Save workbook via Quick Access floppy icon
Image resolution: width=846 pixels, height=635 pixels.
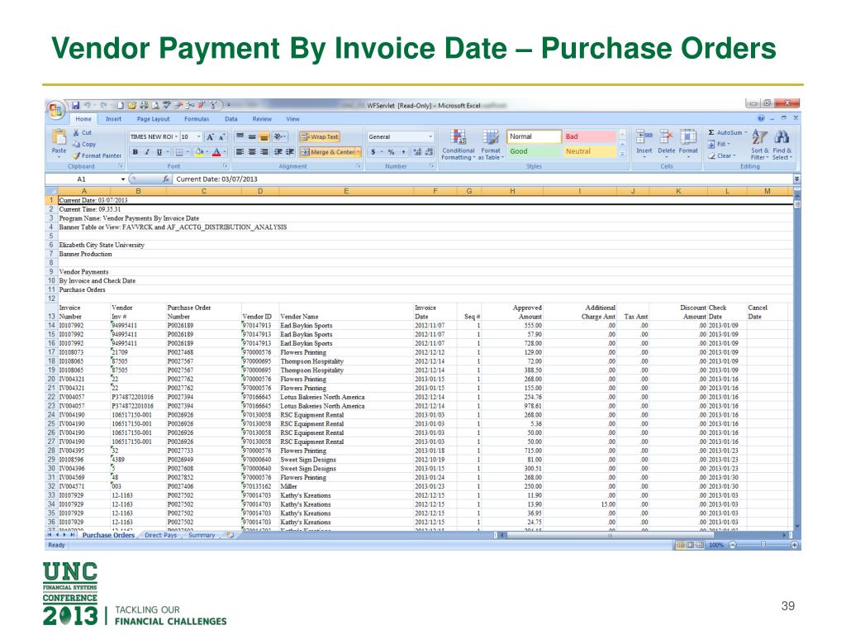[x=76, y=105]
